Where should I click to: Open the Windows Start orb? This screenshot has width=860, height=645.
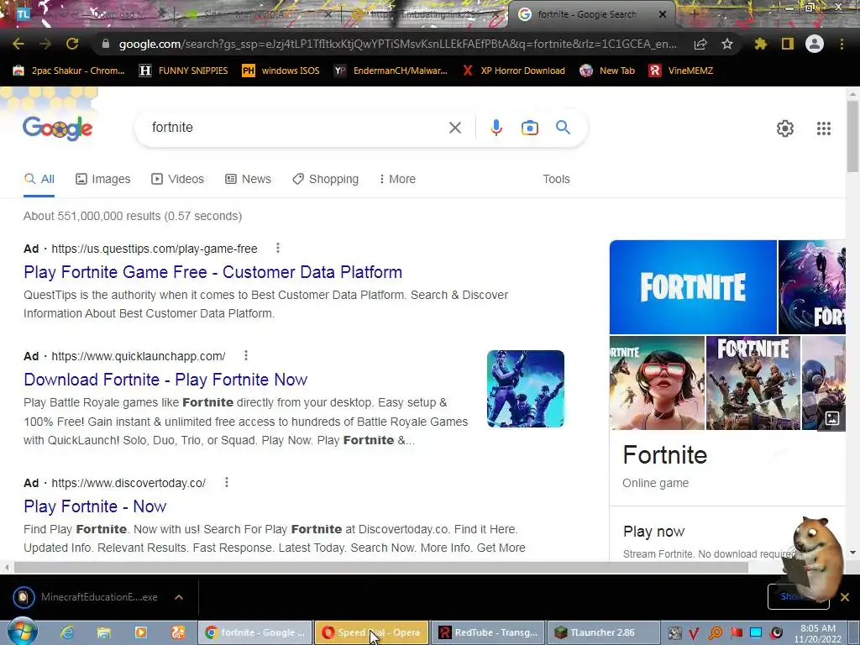point(22,632)
